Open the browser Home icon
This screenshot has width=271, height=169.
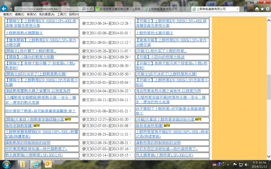click(x=257, y=9)
